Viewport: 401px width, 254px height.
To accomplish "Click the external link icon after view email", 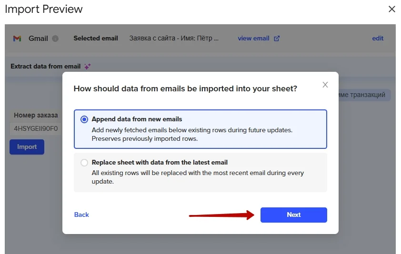I will point(277,39).
